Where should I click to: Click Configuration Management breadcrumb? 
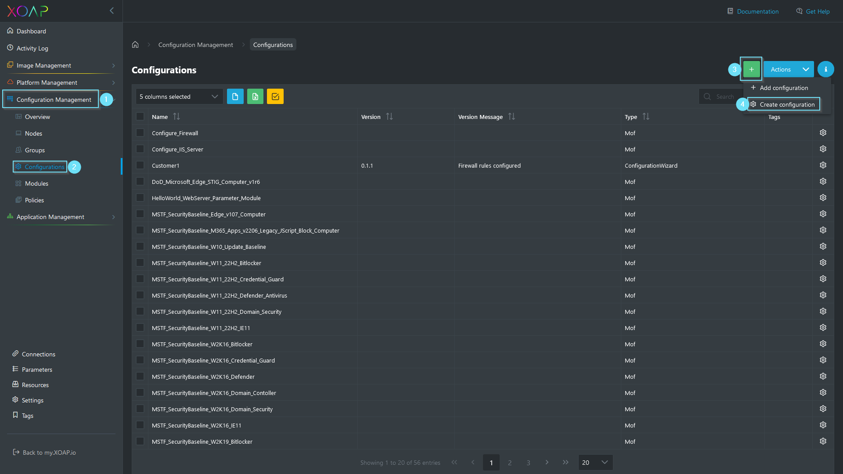click(x=196, y=45)
